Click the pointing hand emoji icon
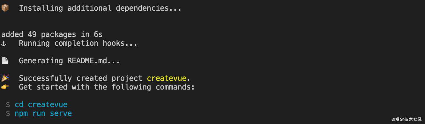The image size is (425, 124). [5, 87]
